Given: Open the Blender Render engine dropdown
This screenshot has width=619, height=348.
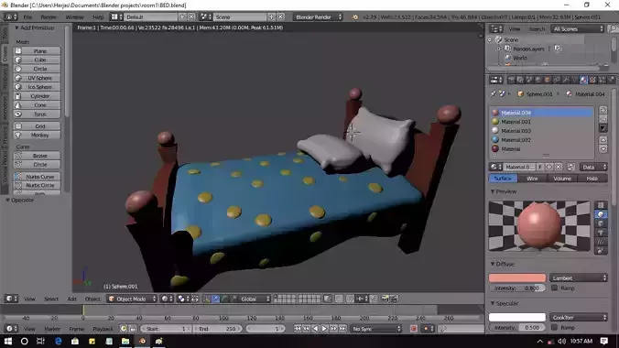Looking at the screenshot, I should pos(318,17).
